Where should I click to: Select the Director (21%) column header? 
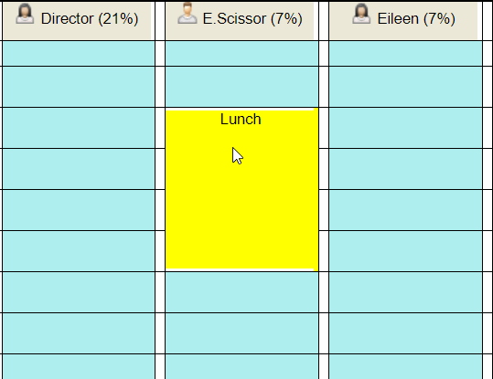[77, 21]
